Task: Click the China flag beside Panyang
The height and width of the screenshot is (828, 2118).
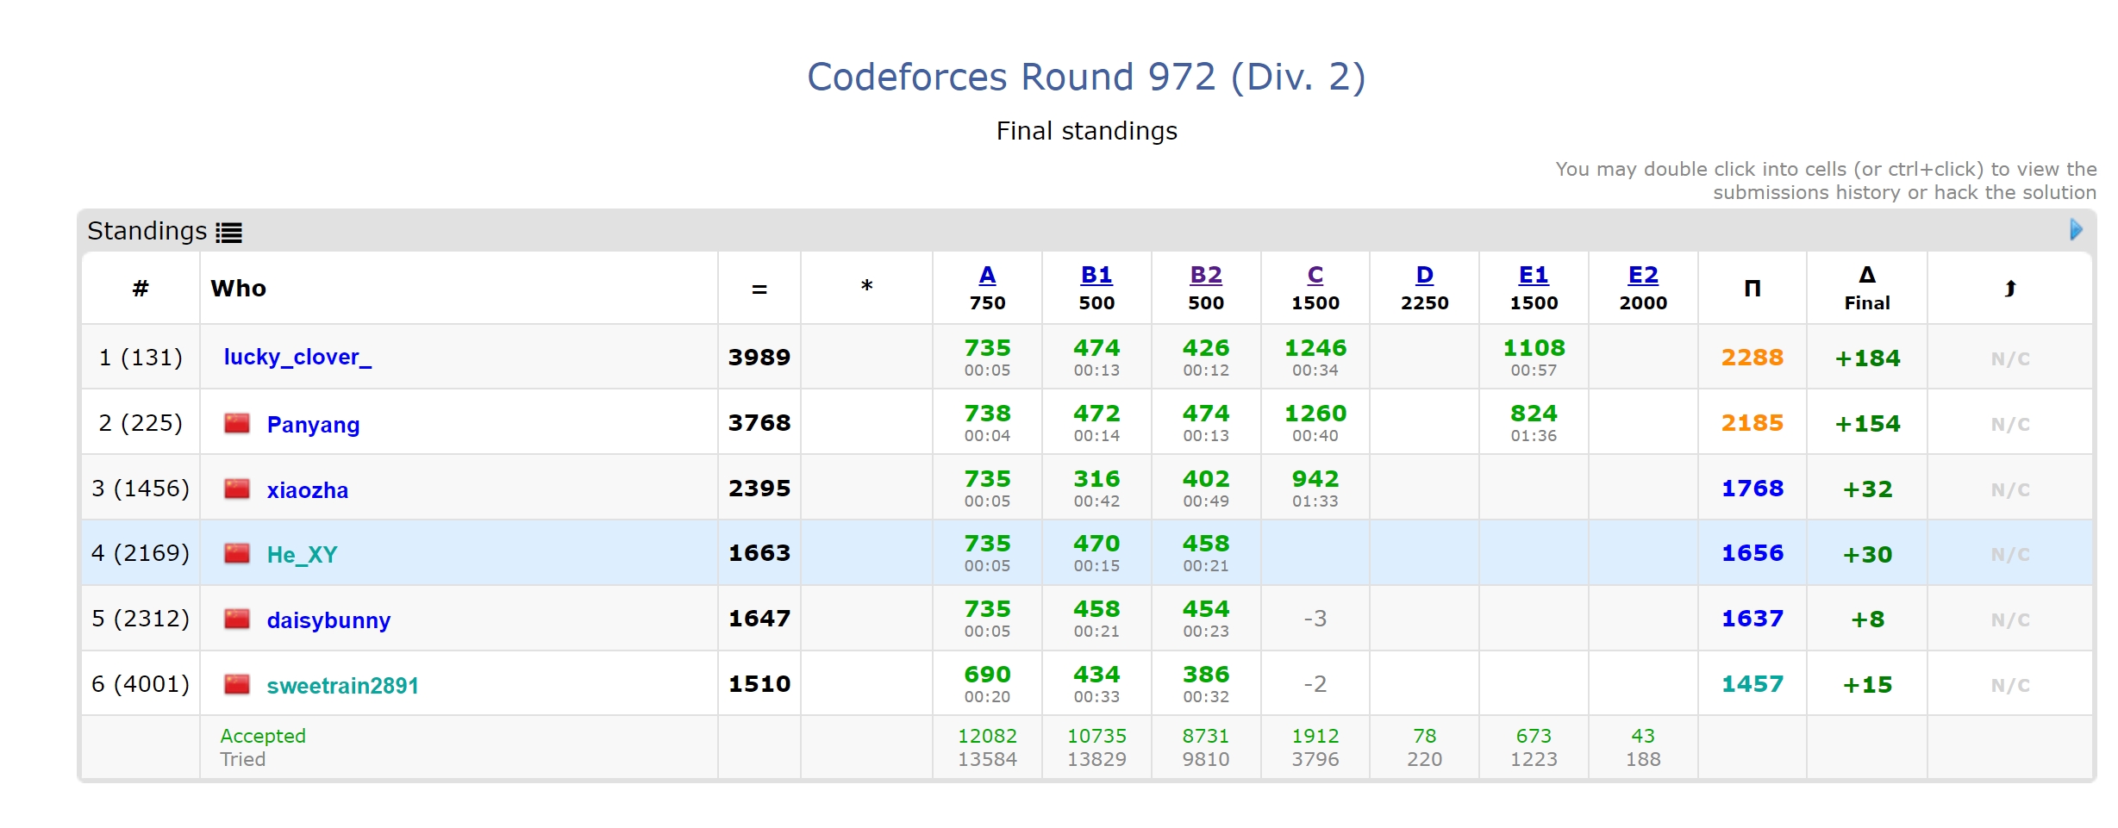Action: click(x=238, y=423)
